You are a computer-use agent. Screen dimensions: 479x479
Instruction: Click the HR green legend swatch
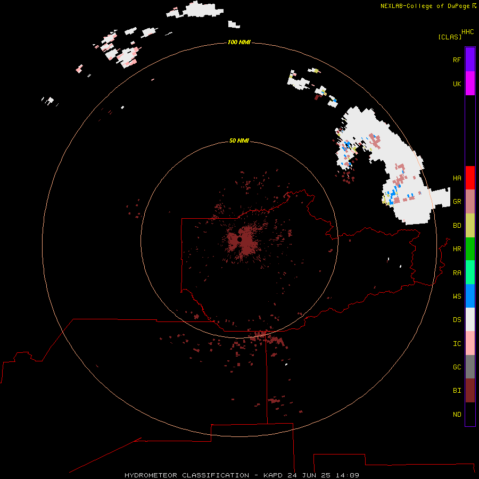(470, 249)
